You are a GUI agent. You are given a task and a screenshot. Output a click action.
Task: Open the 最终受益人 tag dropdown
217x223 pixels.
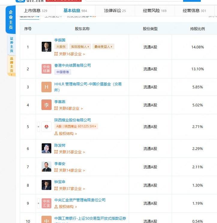click(104, 47)
